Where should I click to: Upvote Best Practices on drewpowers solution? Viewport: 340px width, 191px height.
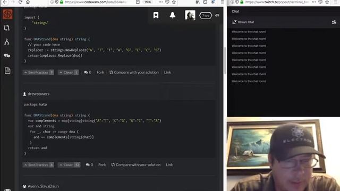(38, 165)
